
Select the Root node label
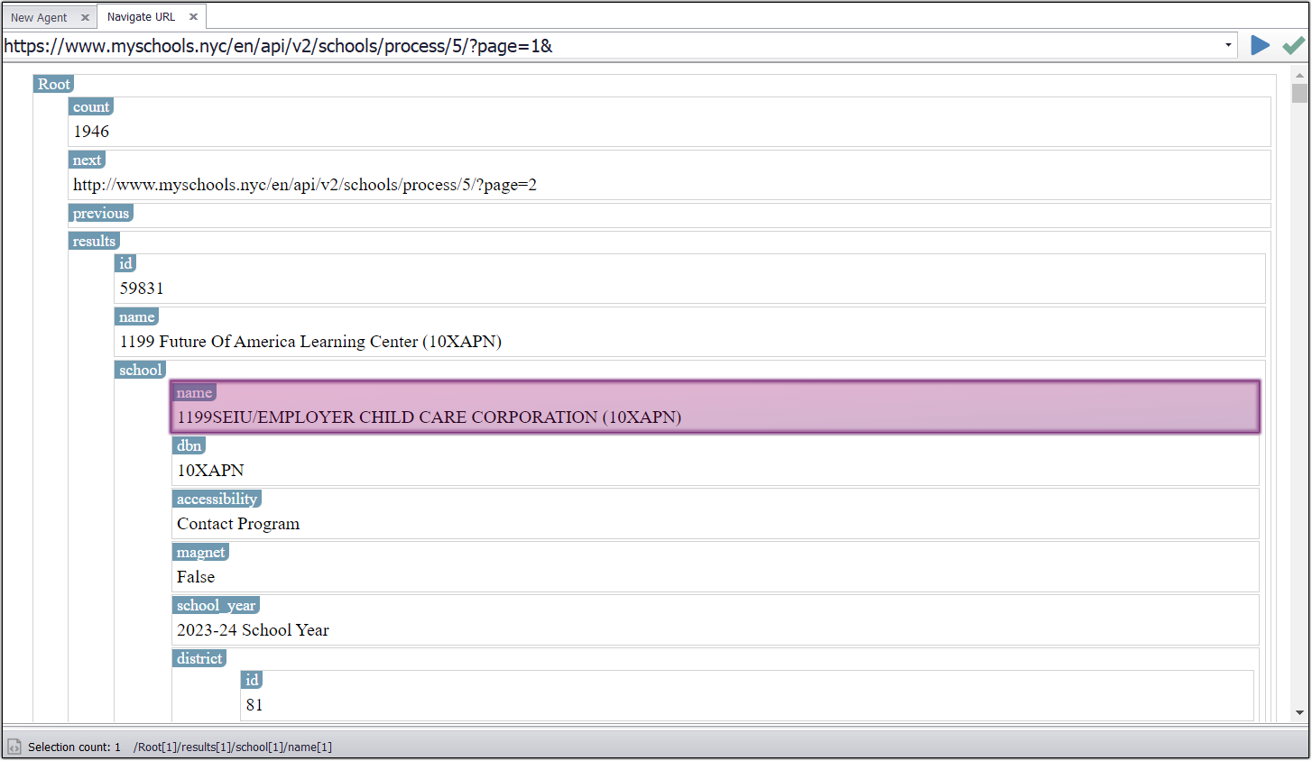click(x=53, y=84)
